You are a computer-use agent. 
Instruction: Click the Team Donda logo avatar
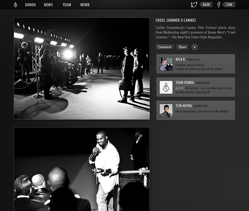pos(166,87)
